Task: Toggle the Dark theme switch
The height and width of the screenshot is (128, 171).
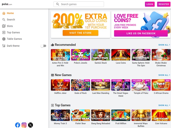Action: pyautogui.click(x=44, y=46)
